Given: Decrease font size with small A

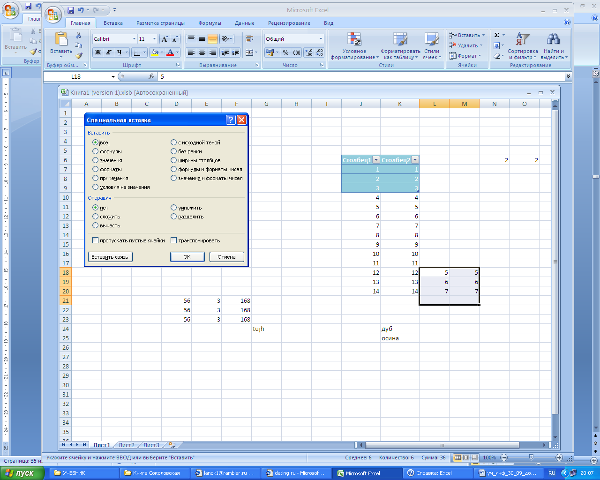Looking at the screenshot, I should [175, 39].
